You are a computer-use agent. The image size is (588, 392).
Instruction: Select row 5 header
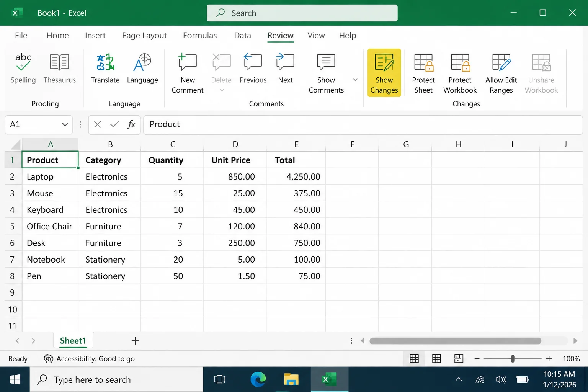(12, 226)
